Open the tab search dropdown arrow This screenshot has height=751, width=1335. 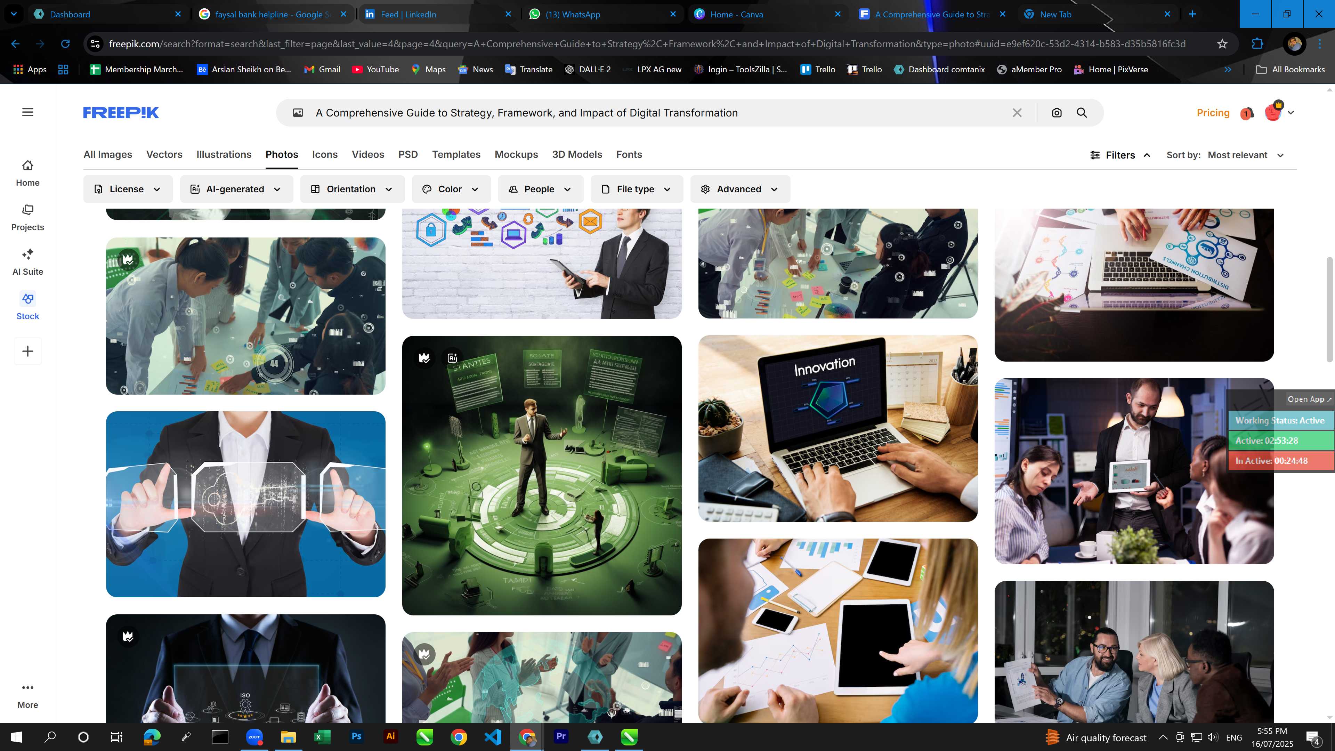click(x=14, y=14)
